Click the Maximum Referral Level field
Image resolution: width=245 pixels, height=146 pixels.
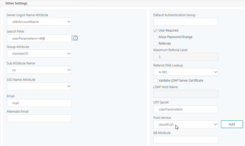(186, 57)
